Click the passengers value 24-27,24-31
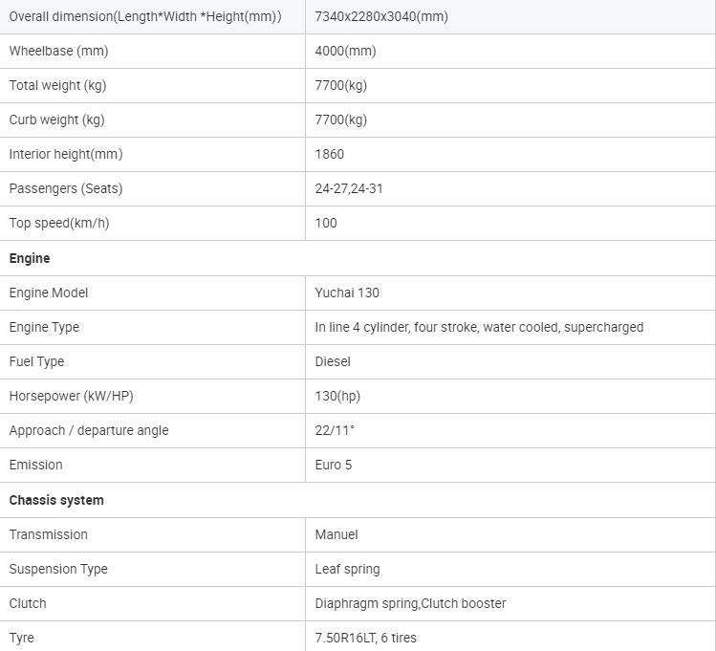Image resolution: width=716 pixels, height=651 pixels. click(348, 188)
